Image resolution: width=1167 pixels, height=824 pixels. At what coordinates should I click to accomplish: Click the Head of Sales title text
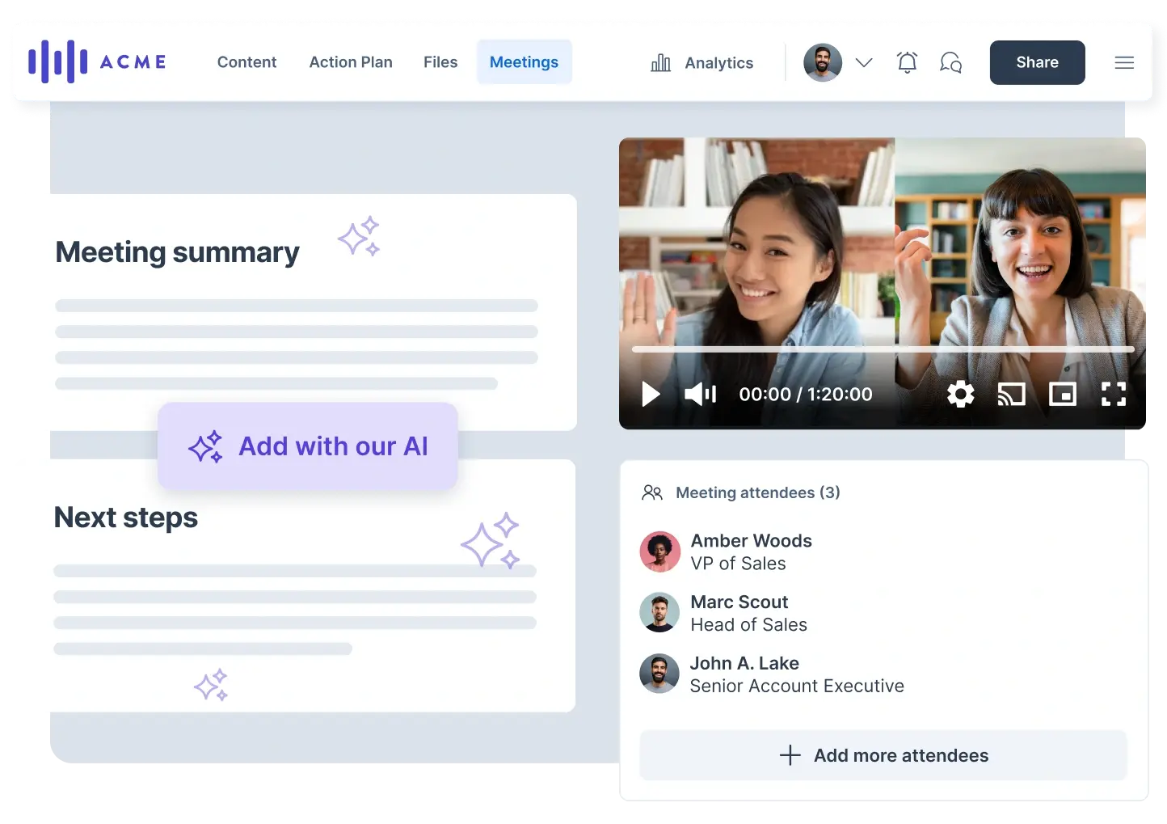(x=748, y=625)
